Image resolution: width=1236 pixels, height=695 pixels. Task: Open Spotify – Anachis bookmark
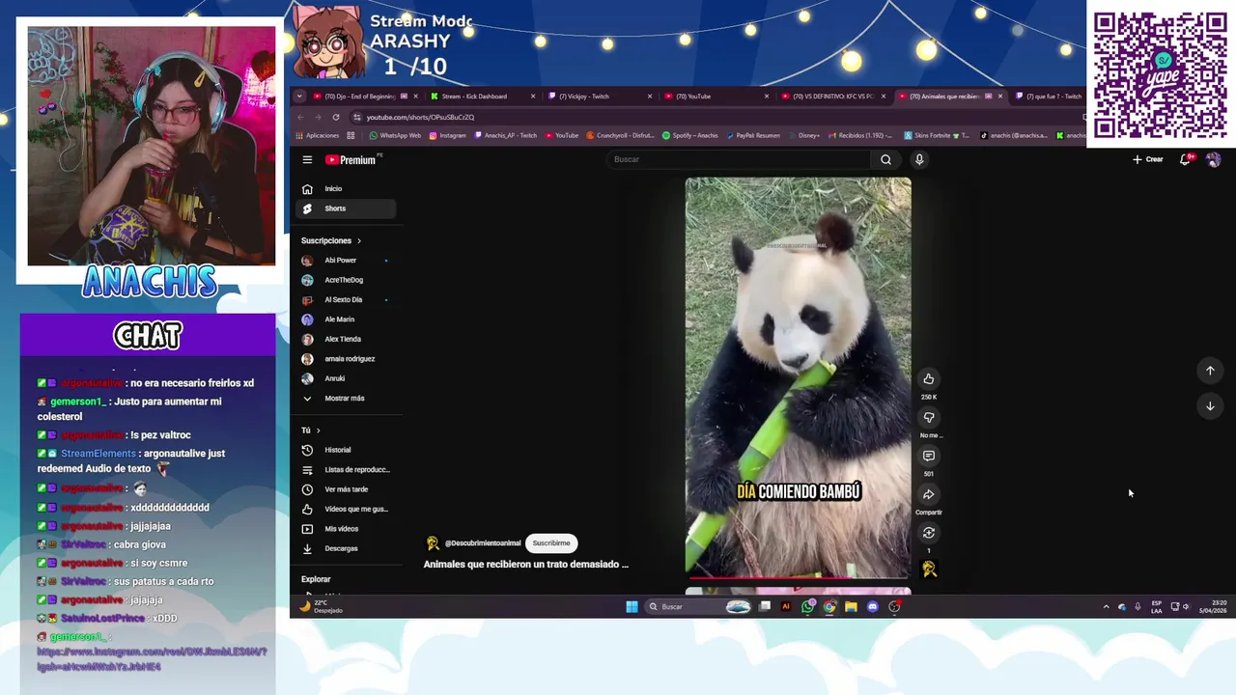(x=689, y=136)
